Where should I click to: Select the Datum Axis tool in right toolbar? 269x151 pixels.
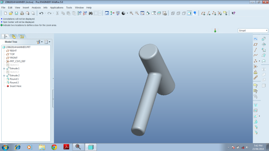255,50
